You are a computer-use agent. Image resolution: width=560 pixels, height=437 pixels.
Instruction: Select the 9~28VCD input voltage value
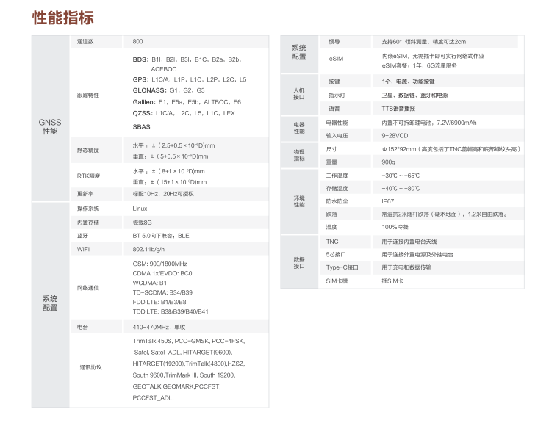pos(397,135)
